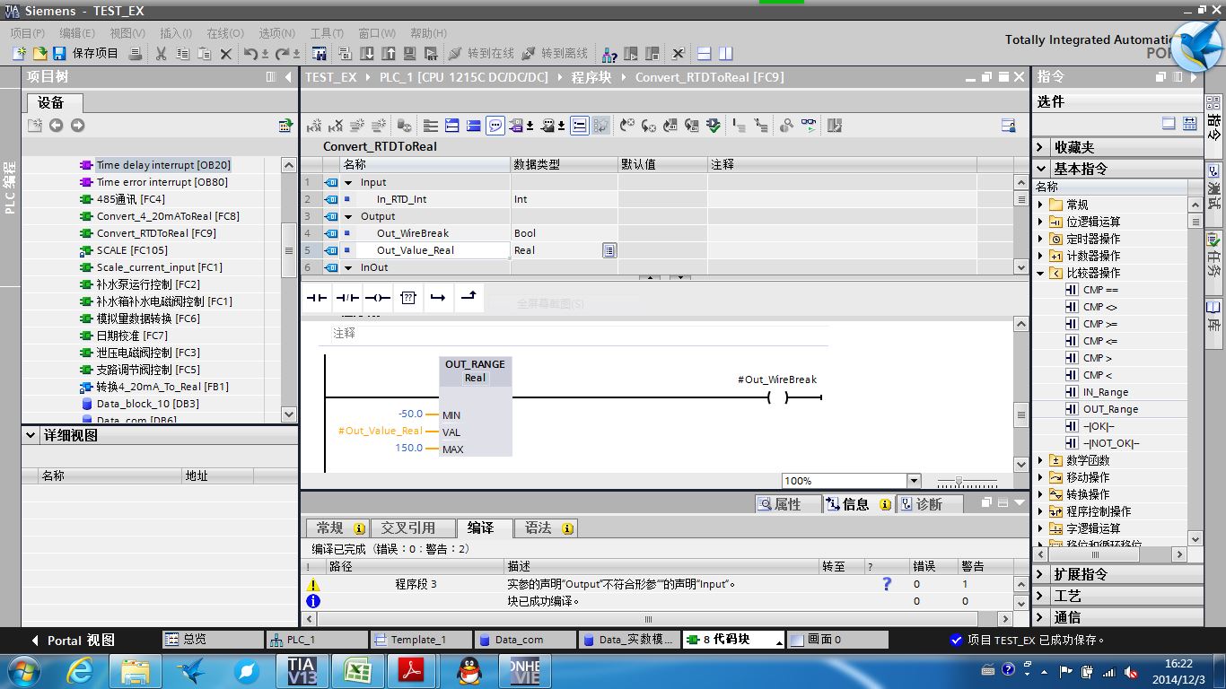
Task: Toggle the list view icon in 选件 pane
Action: 1189,124
